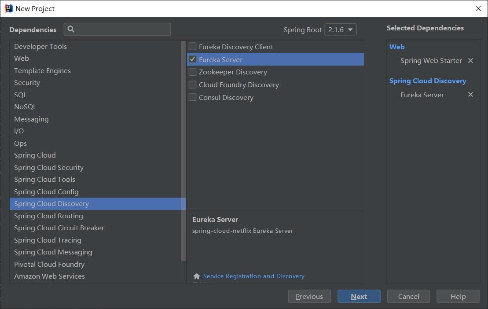488x309 pixels.
Task: Remove Eureka Server from selected dependencies
Action: (x=470, y=94)
